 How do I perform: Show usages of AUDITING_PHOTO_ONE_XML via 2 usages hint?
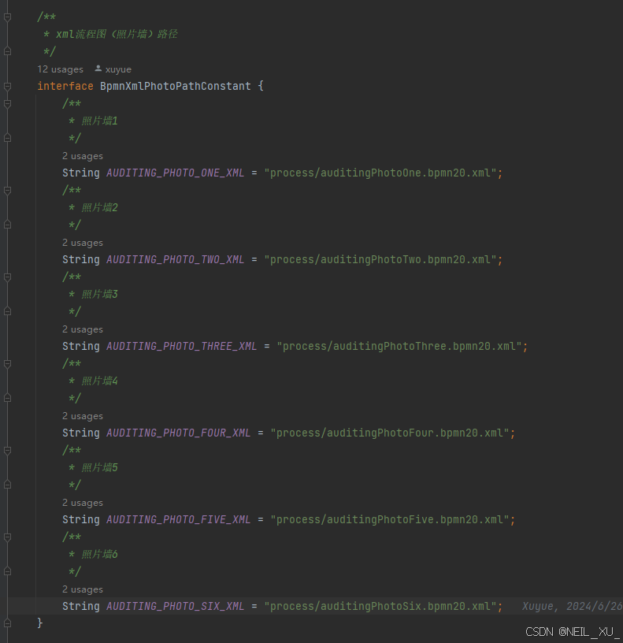pos(83,156)
